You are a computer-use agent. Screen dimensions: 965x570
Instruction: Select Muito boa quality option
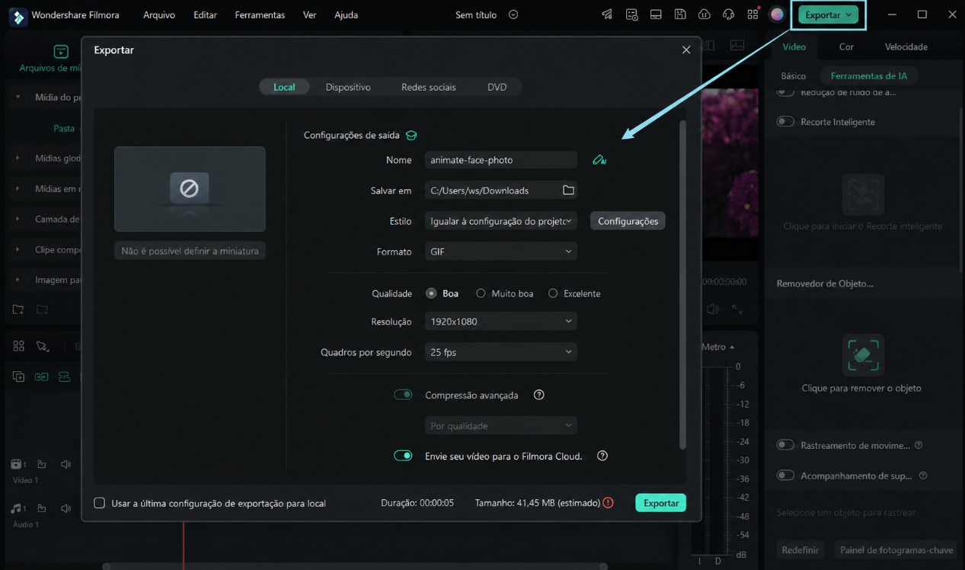(481, 293)
